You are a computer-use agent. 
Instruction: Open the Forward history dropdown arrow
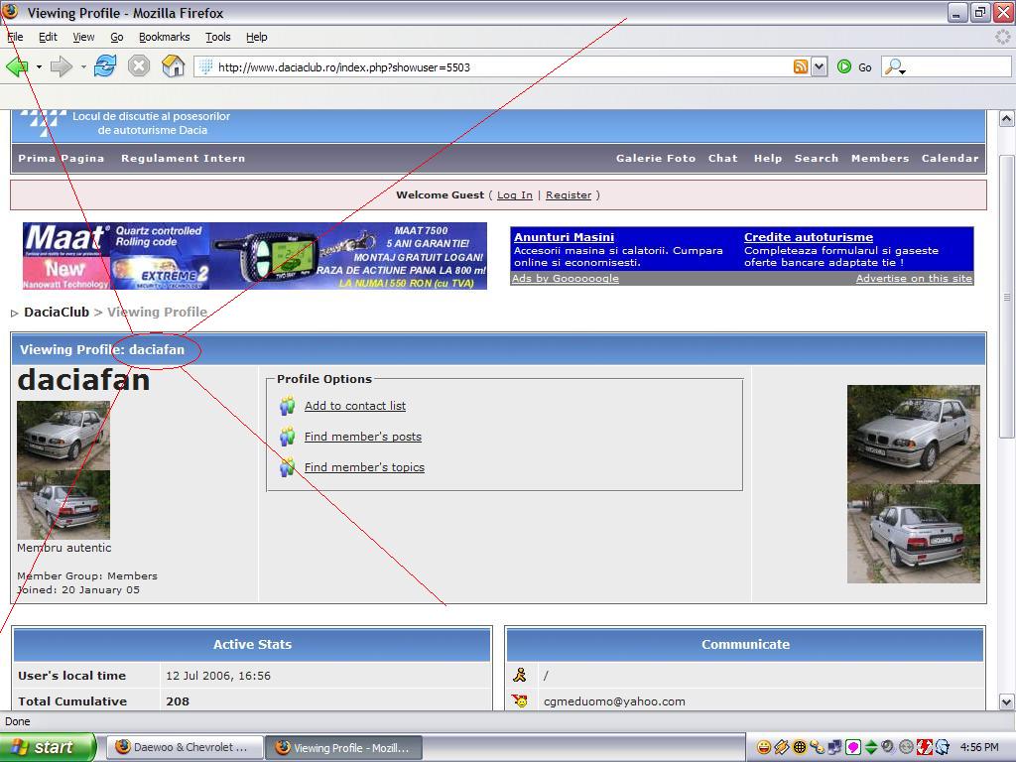[83, 66]
